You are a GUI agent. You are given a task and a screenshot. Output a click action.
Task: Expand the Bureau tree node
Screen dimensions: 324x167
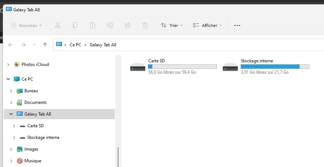click(11, 91)
